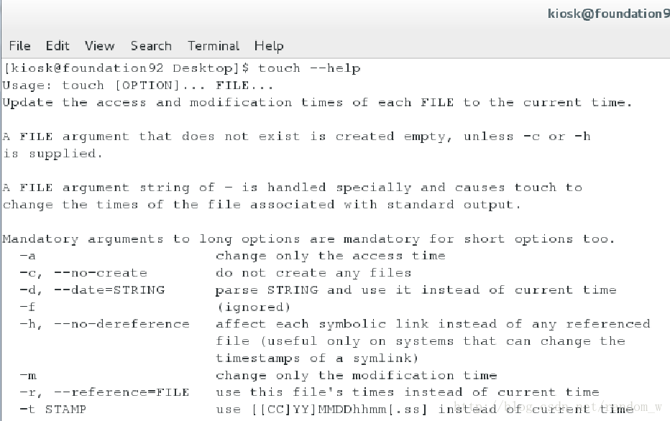The height and width of the screenshot is (421, 670).
Task: Click the '(ignored)' text beside -f
Action: pyautogui.click(x=254, y=307)
